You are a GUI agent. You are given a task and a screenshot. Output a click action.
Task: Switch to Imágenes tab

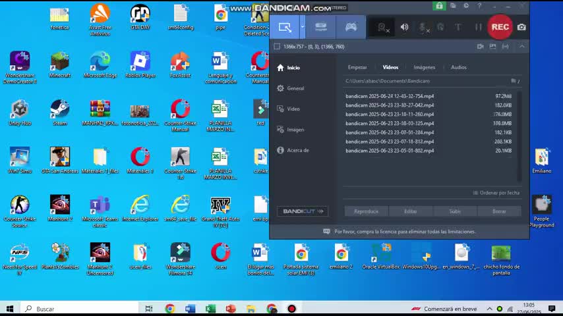click(425, 67)
